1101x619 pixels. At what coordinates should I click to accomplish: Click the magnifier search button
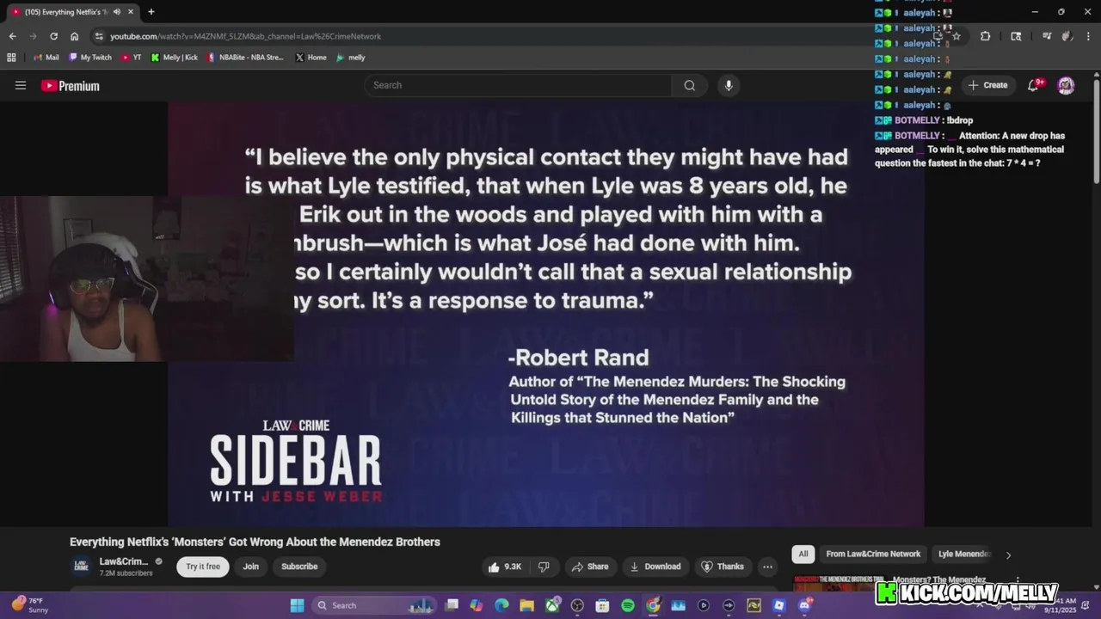click(x=690, y=85)
